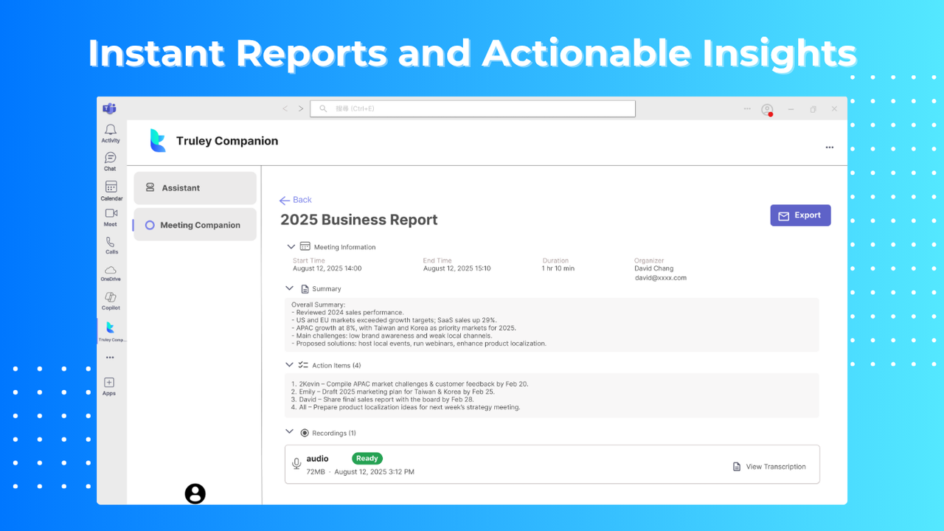Click the calendar icon beside Meeting Information
The image size is (944, 531).
(305, 246)
